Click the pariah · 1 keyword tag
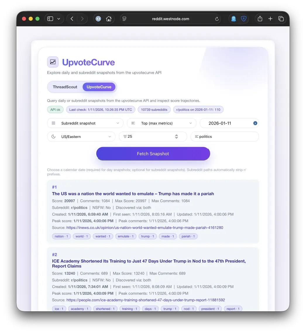 coord(188,236)
